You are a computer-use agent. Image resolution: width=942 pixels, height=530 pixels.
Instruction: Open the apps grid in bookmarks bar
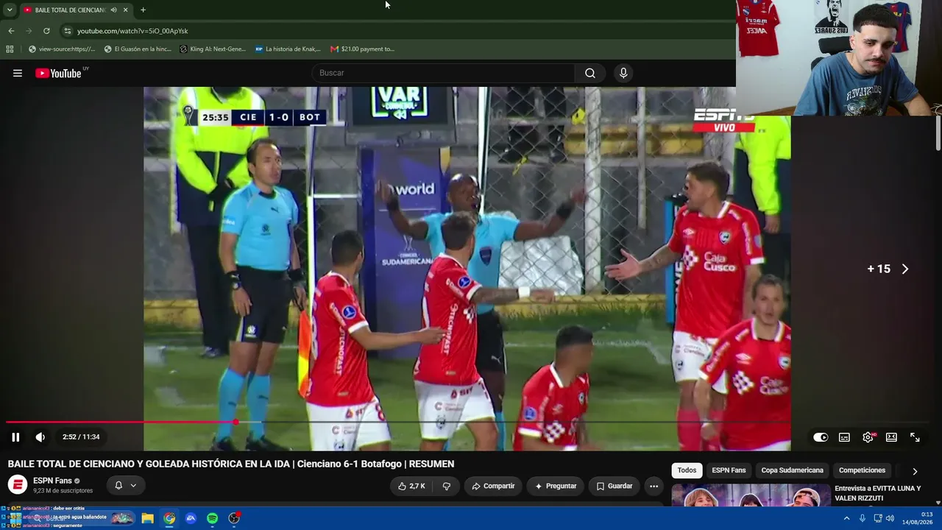[x=10, y=49]
